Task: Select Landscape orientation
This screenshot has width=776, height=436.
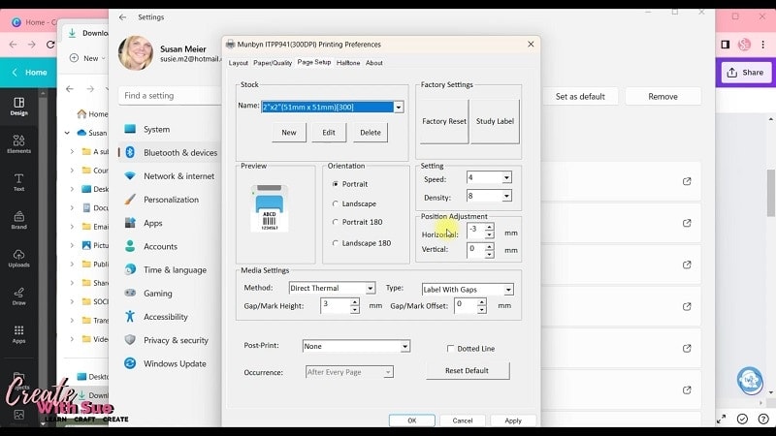Action: 336,203
